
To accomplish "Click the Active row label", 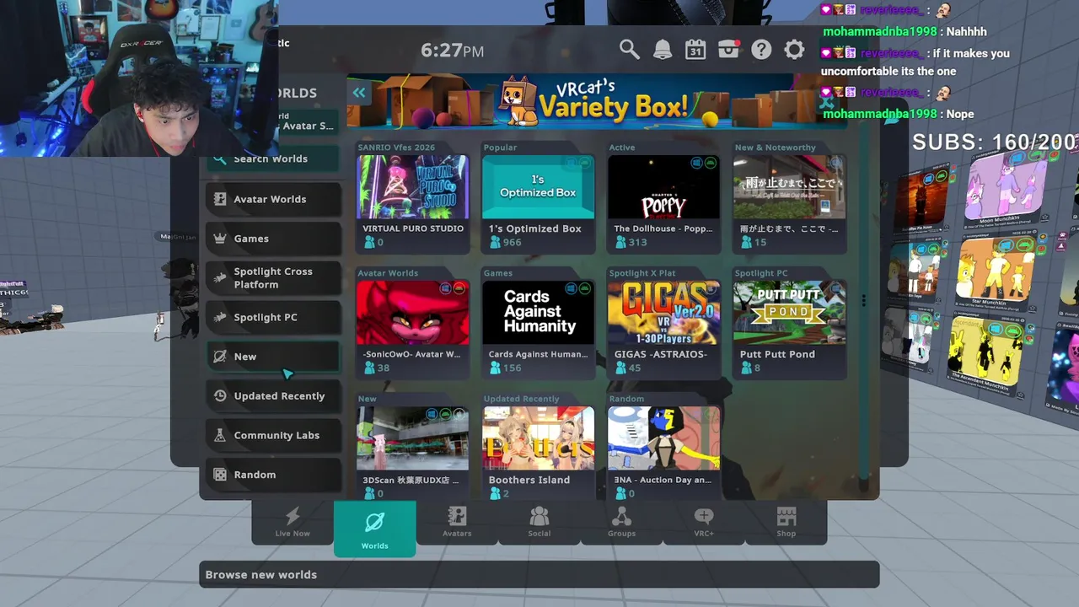I will pos(622,148).
